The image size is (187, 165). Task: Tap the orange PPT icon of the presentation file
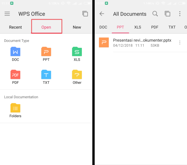click(x=104, y=43)
